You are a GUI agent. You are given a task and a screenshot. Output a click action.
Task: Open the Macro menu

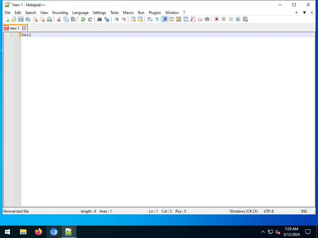128,12
